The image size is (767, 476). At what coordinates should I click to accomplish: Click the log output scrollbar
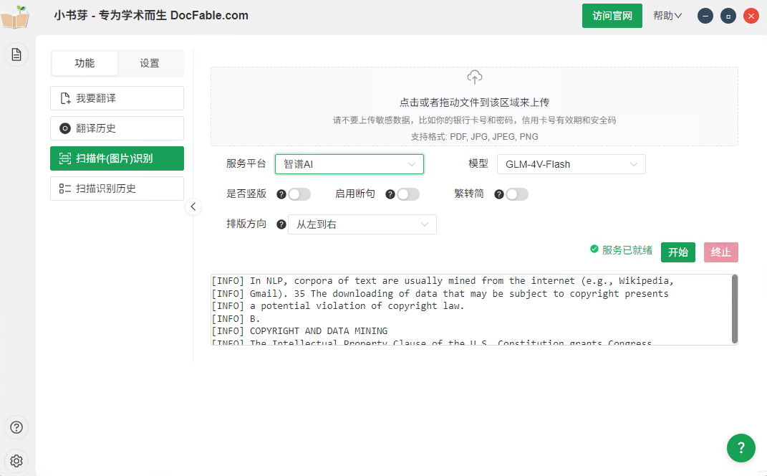click(x=734, y=309)
